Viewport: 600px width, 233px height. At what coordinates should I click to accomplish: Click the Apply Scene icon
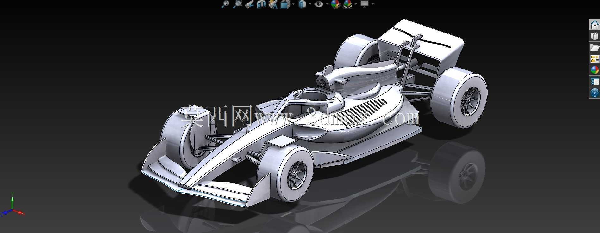click(x=347, y=4)
